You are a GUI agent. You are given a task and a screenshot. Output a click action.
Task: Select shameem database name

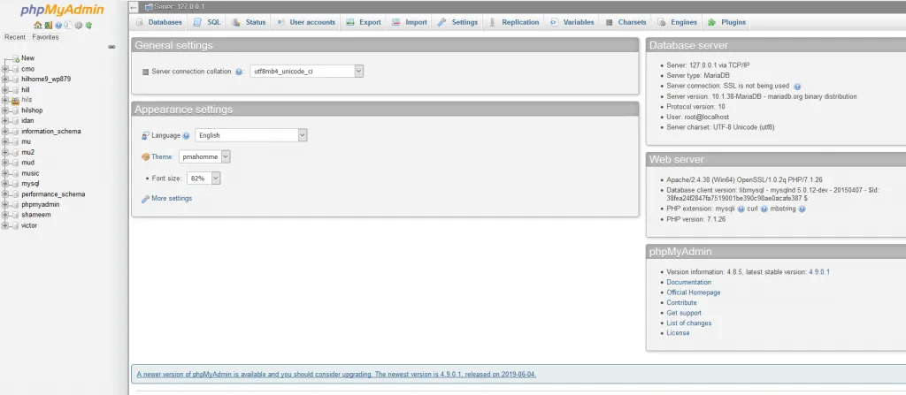(x=35, y=215)
